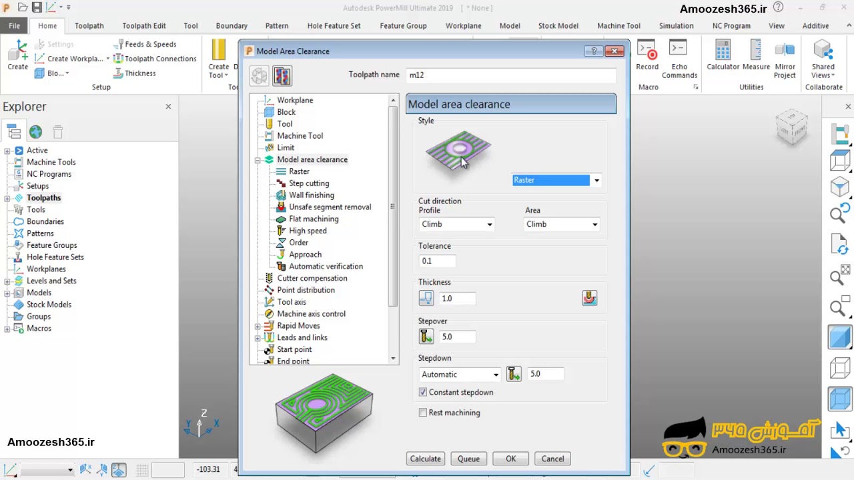Select High speed in the strategy tree
The height and width of the screenshot is (480, 854).
point(308,231)
